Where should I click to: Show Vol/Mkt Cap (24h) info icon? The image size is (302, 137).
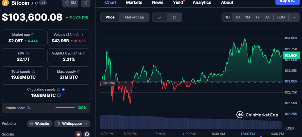click(84, 53)
